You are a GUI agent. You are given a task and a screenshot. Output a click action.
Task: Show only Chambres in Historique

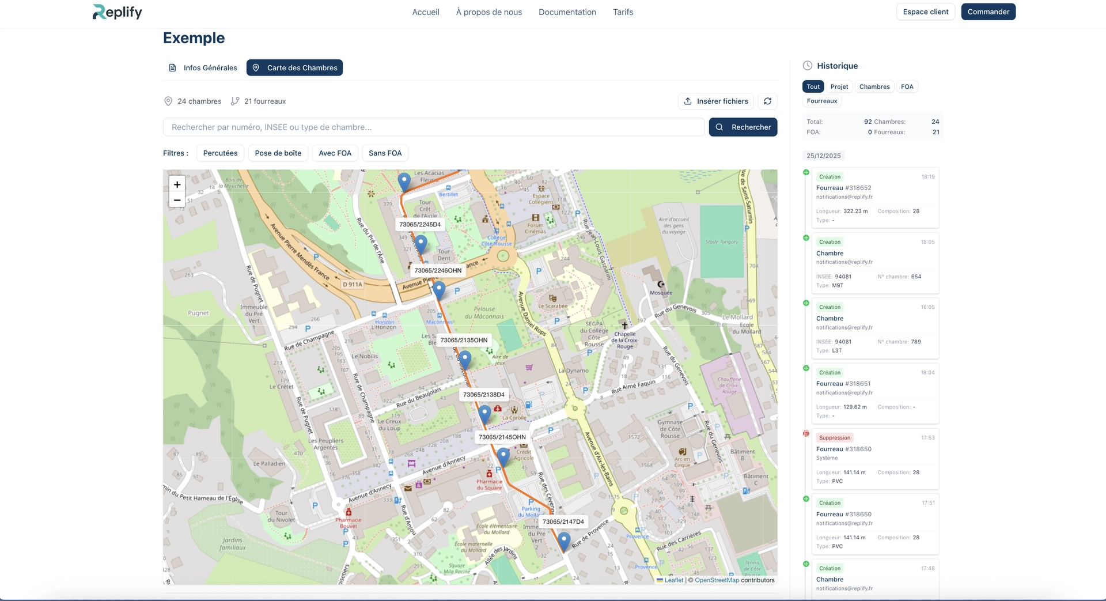click(874, 87)
